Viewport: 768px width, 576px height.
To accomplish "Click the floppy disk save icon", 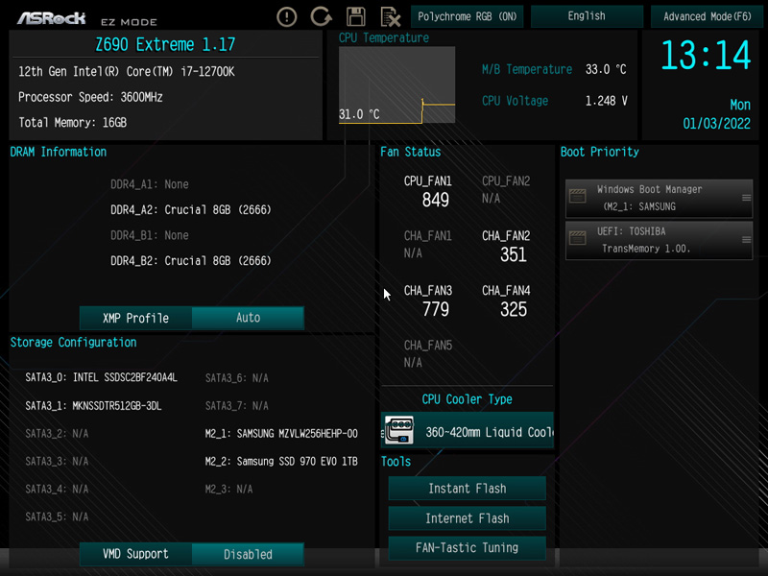I will pyautogui.click(x=355, y=16).
